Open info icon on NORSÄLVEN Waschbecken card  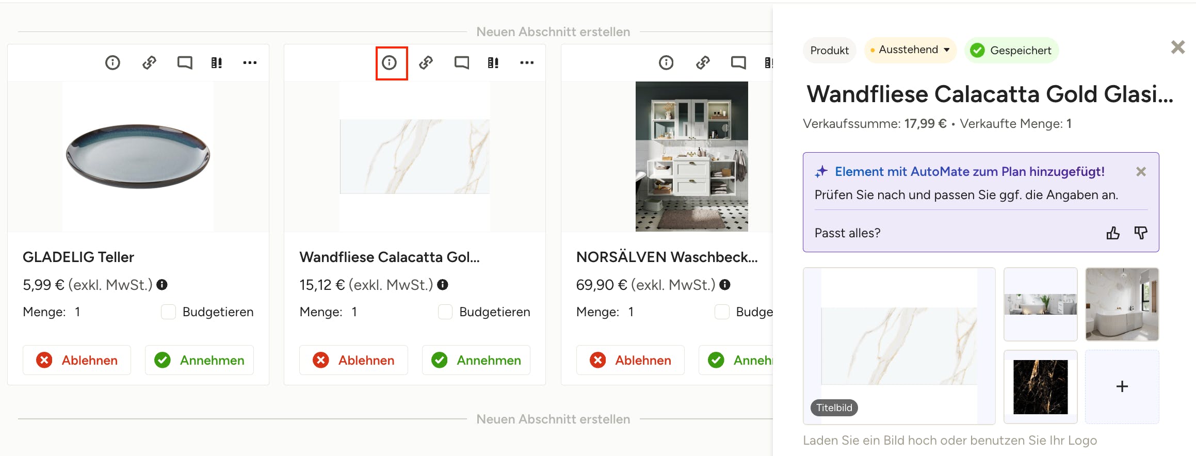click(x=666, y=63)
